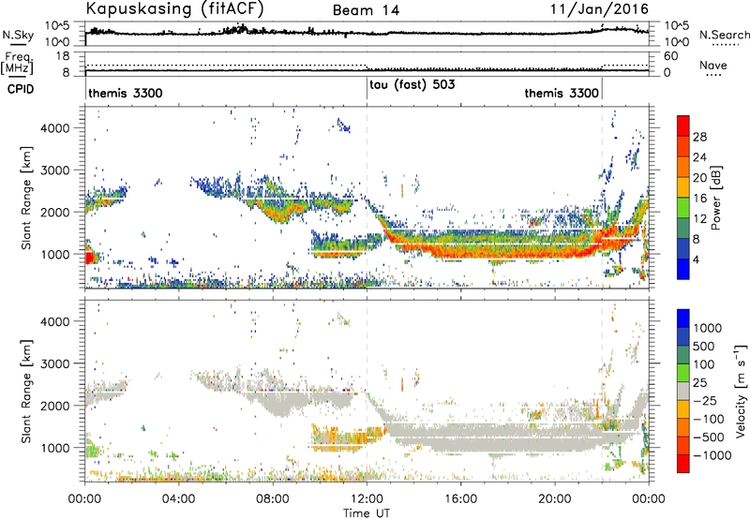Click the '500' velocity colorbar value
The height and width of the screenshot is (519, 750).
[x=704, y=347]
